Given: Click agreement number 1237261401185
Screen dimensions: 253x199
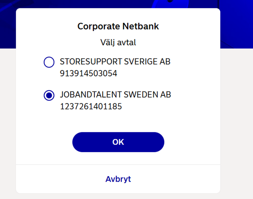Looking at the screenshot, I should [91, 107].
